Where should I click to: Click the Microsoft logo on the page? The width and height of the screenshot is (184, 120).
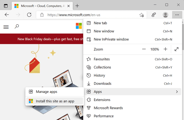click(x=79, y=26)
